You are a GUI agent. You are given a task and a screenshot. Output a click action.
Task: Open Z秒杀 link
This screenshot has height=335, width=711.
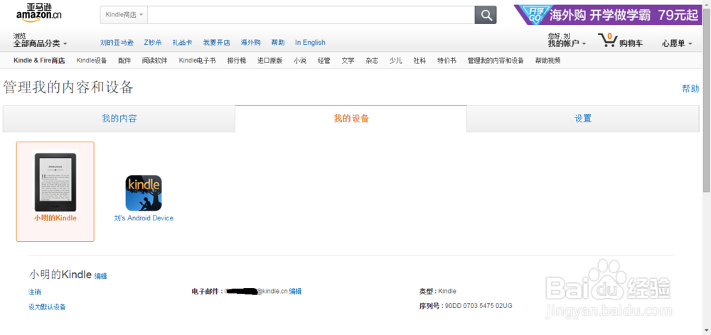153,43
